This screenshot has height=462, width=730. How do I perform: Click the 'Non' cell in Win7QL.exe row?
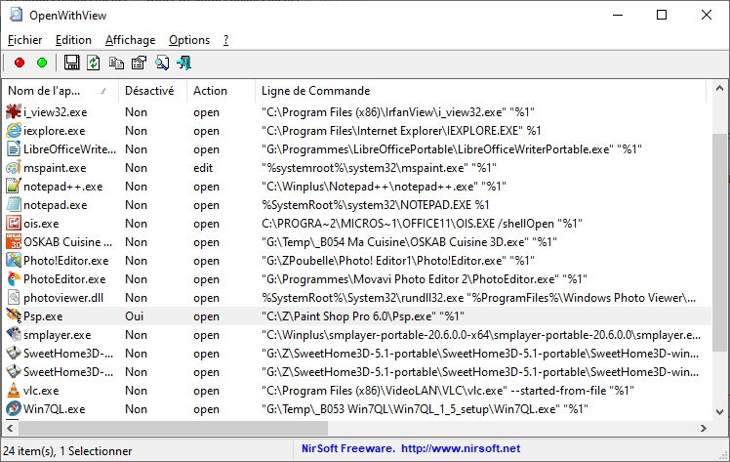(x=136, y=409)
